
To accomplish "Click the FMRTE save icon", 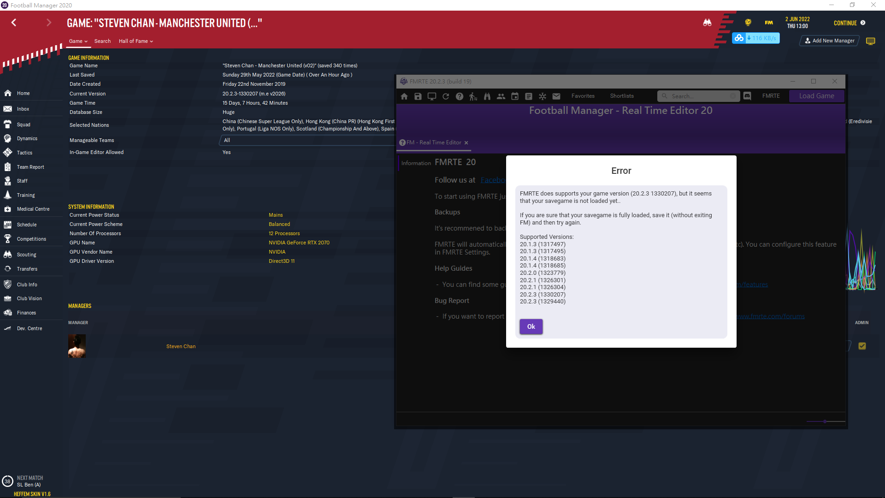I will point(418,96).
